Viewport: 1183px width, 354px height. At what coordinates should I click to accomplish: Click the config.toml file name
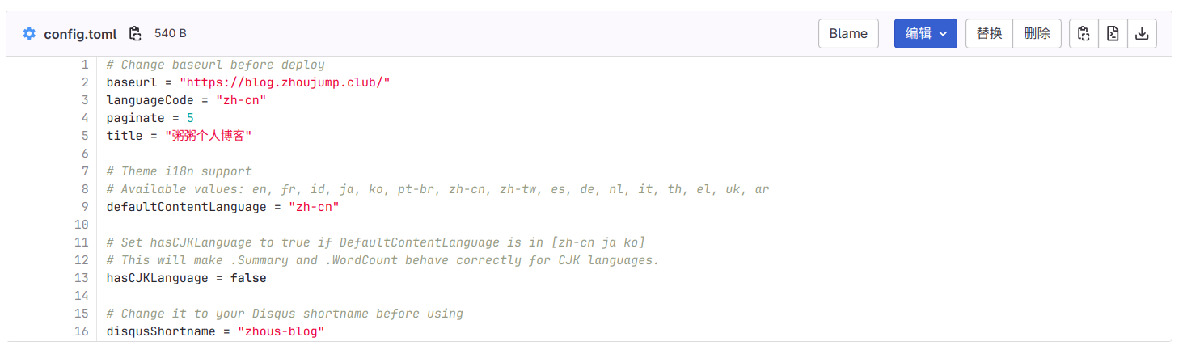[80, 34]
